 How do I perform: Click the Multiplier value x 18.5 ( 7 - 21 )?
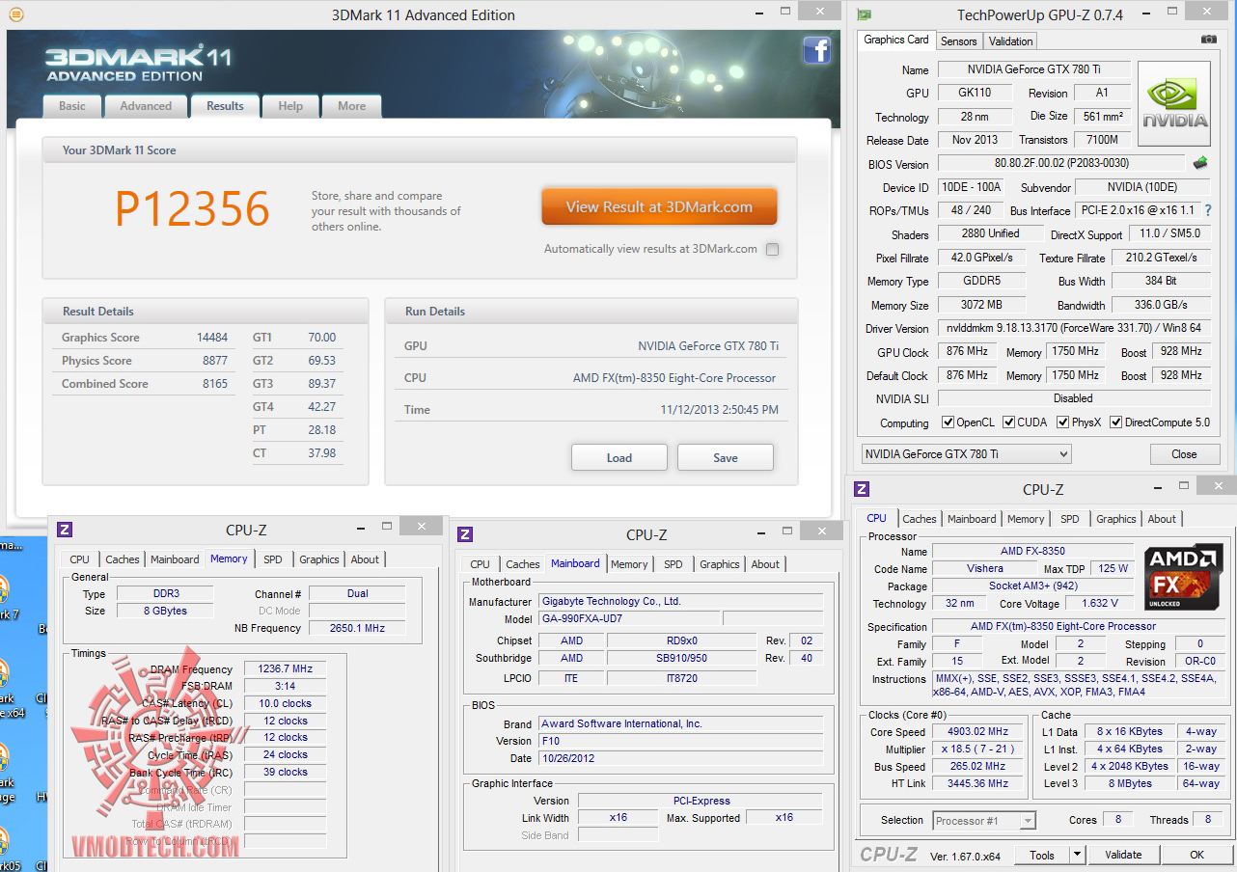coord(977,749)
